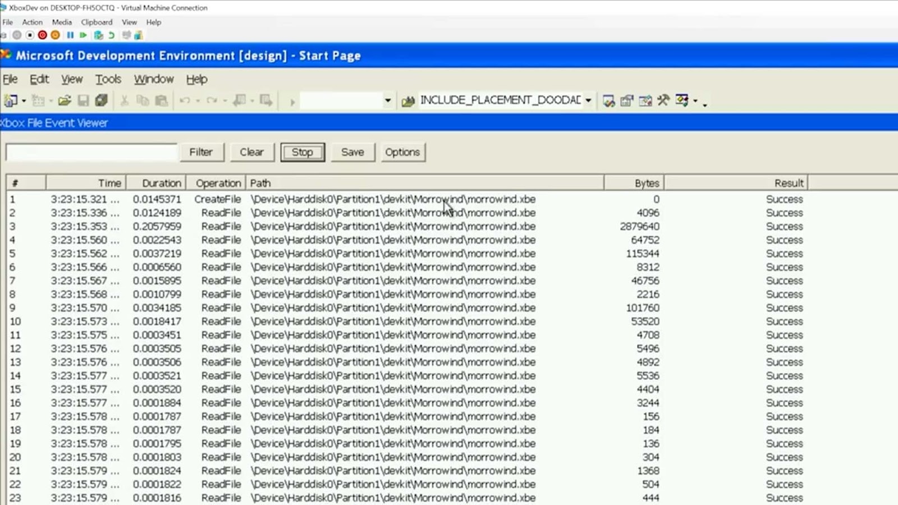Click the Add New Item toolbar icon
The width and height of the screenshot is (898, 505).
[x=38, y=100]
